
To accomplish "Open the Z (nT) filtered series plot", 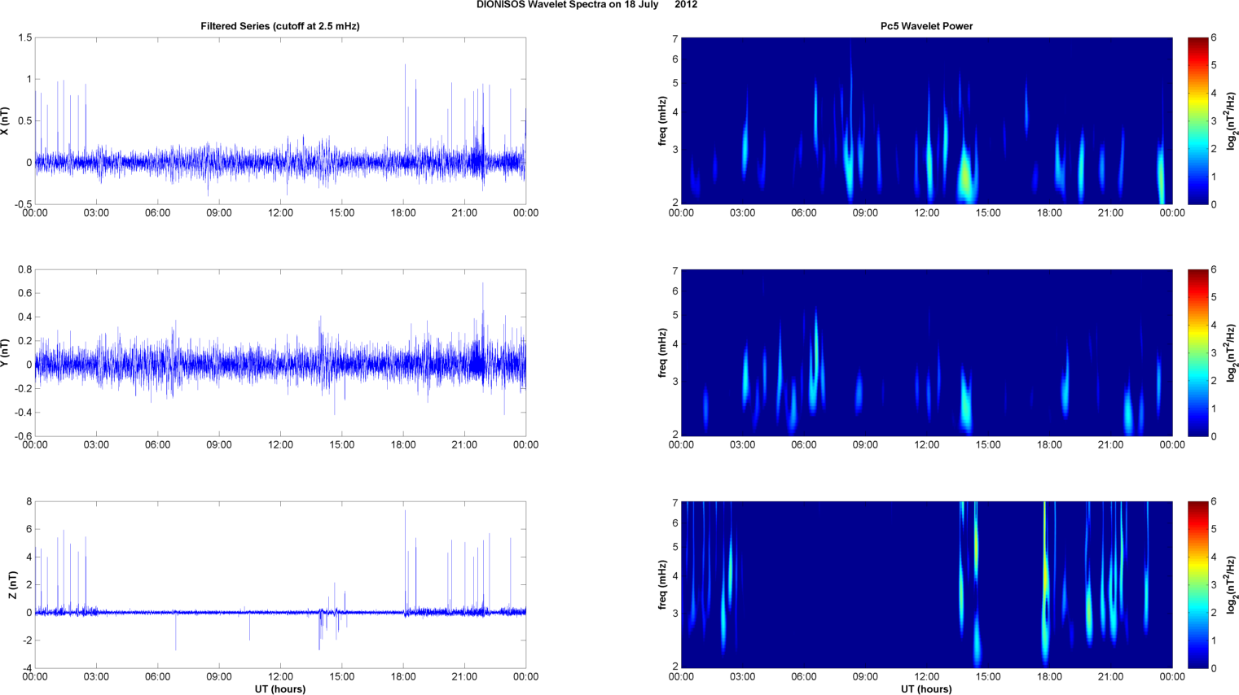I will (280, 584).
